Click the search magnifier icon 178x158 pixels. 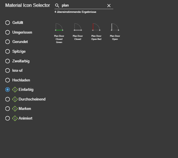pyautogui.click(x=57, y=6)
